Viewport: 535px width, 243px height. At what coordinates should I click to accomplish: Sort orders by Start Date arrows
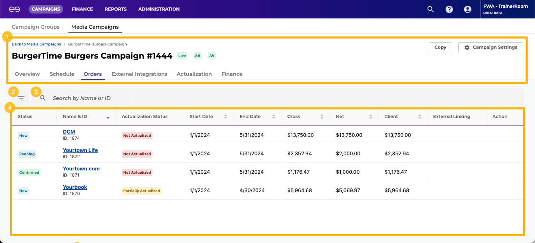click(225, 117)
